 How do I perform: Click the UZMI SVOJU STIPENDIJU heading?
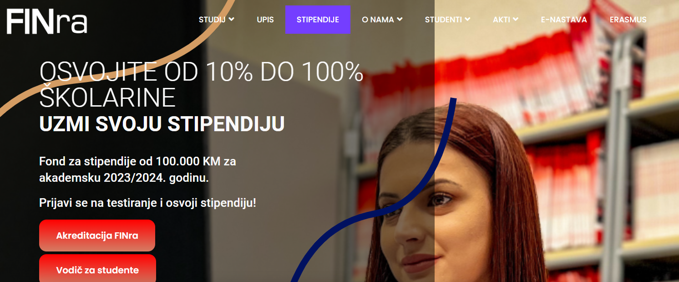[162, 124]
